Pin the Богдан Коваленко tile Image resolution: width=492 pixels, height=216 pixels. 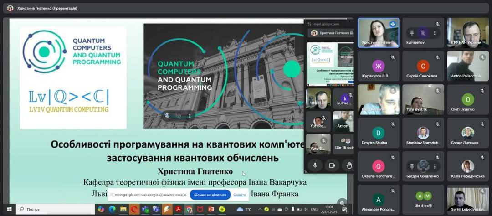click(412, 166)
